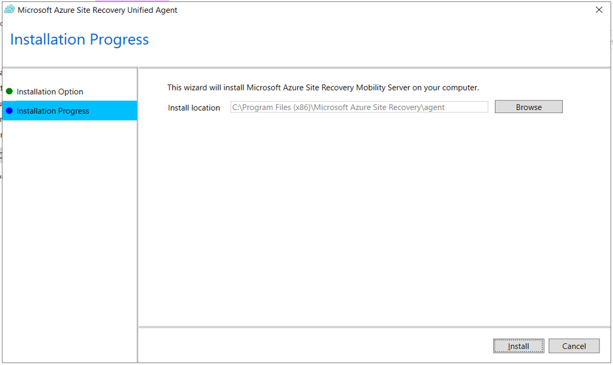Click the Install location path field
613x365 pixels.
(x=359, y=107)
